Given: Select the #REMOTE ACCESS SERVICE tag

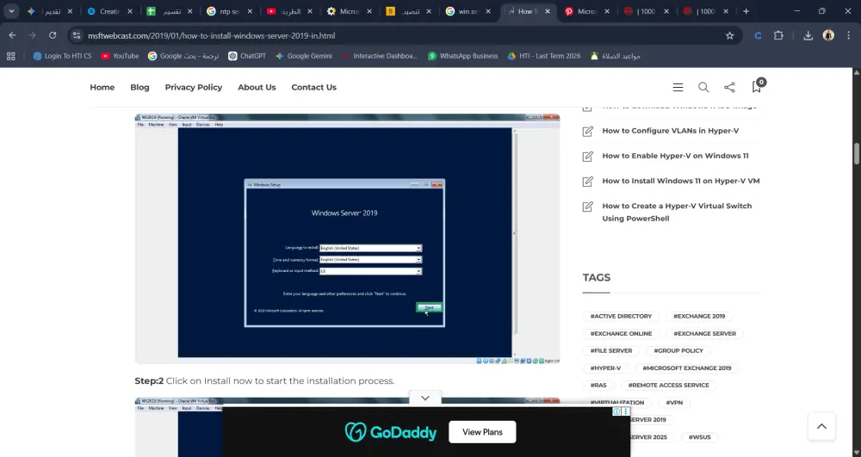Looking at the screenshot, I should point(668,385).
